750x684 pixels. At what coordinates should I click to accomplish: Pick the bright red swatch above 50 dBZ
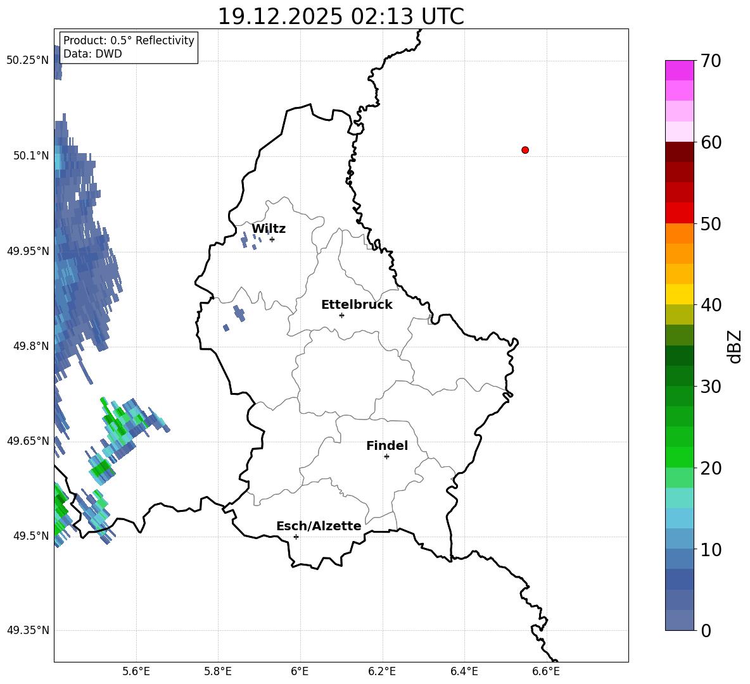click(x=679, y=213)
